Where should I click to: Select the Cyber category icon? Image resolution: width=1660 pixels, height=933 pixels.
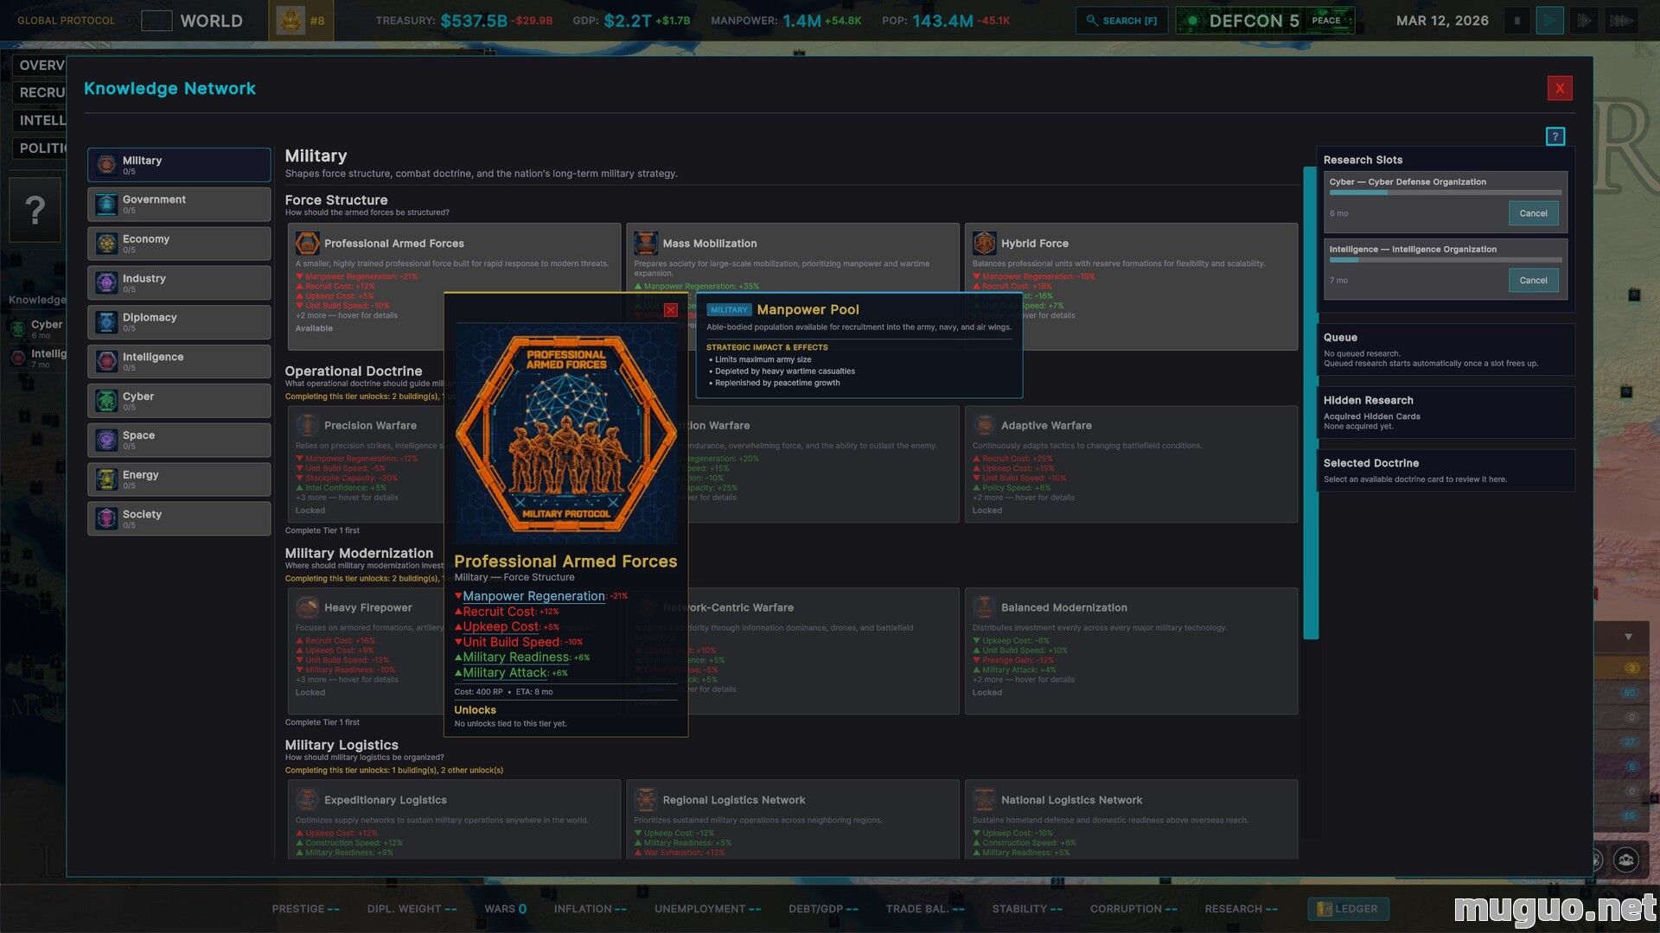coord(106,401)
